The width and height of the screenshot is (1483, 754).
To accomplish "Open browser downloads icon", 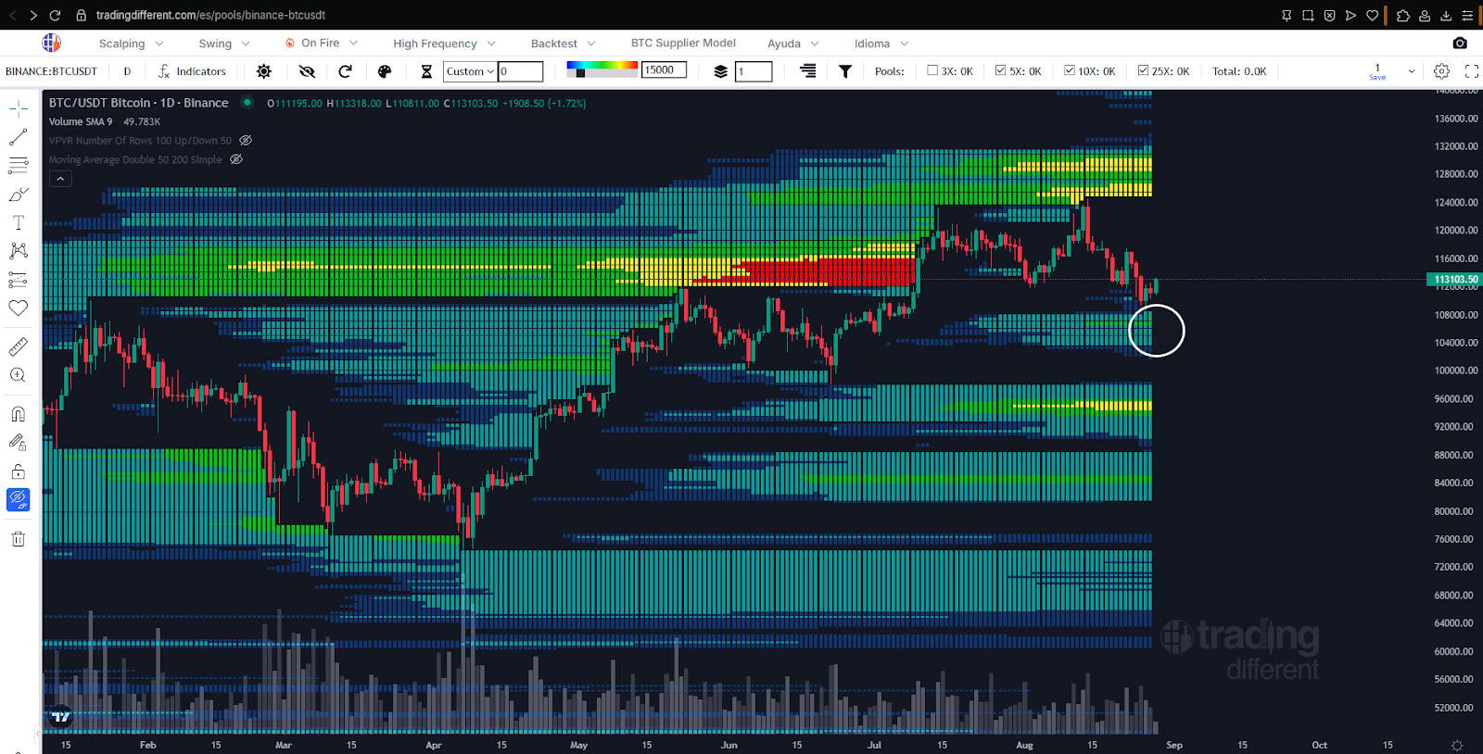I will click(1446, 15).
